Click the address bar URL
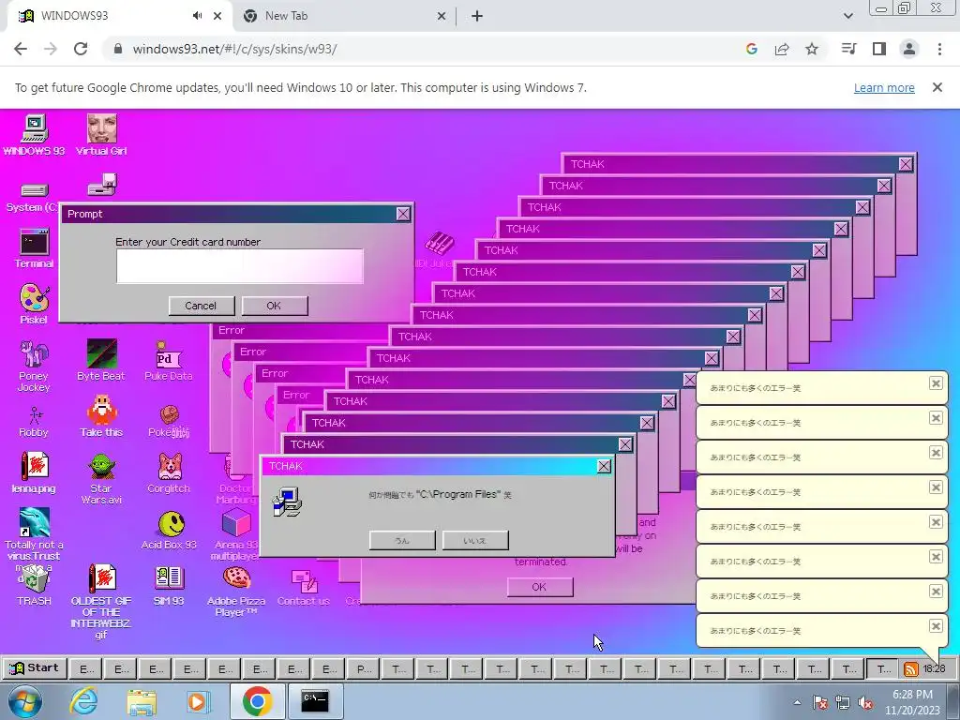Viewport: 960px width, 720px height. point(234,49)
